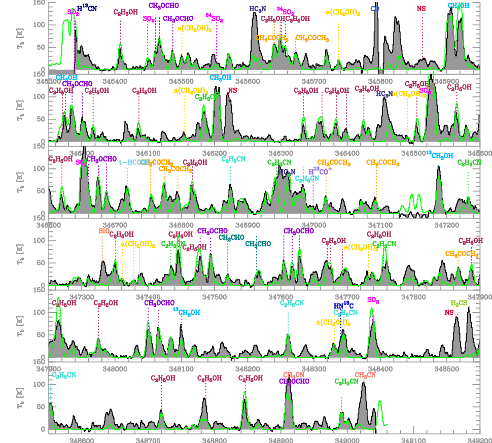Screen dimensions: 492x443
Task: Select the 347200 axis value
Action: [x=446, y=225]
